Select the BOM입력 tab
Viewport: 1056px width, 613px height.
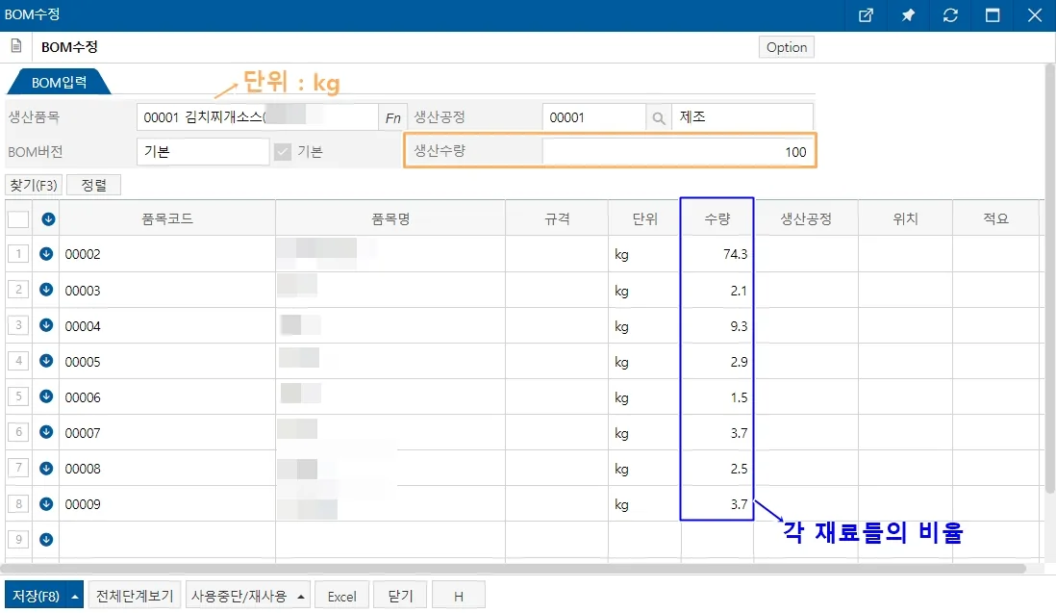[59, 82]
